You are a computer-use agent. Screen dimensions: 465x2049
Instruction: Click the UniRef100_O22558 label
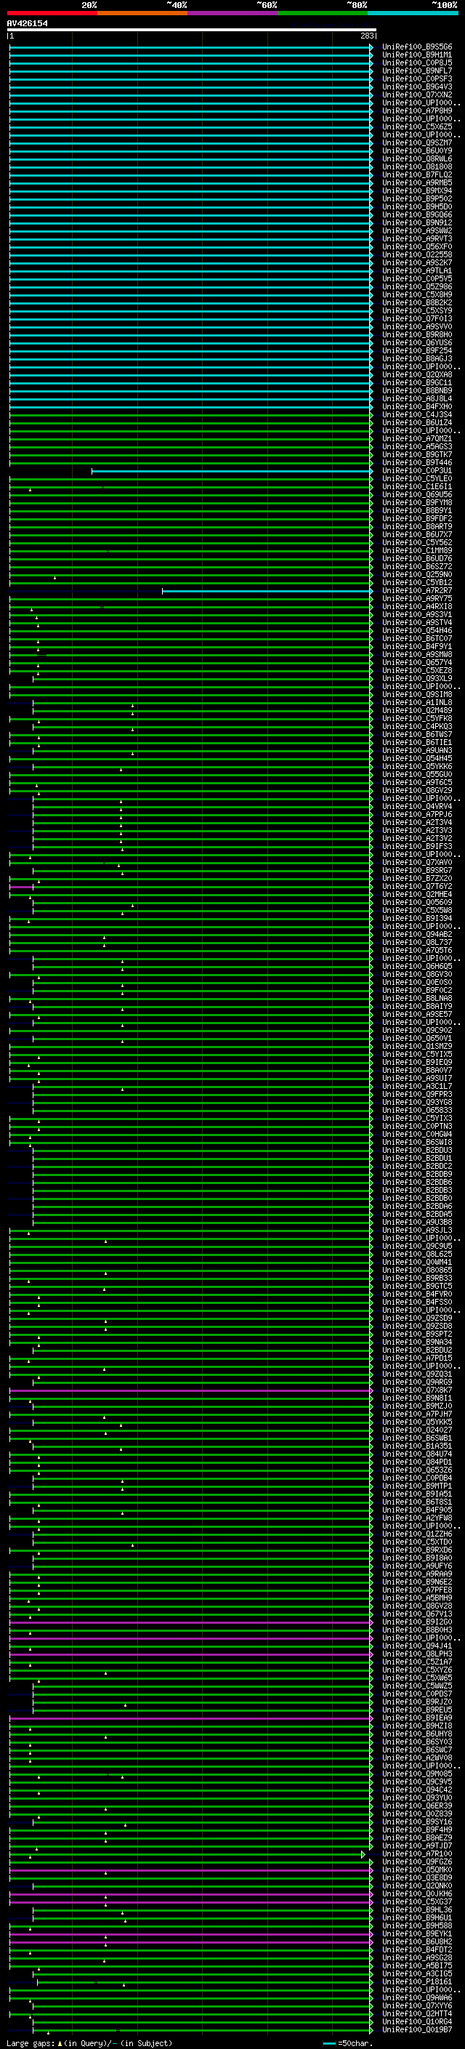pos(417,254)
